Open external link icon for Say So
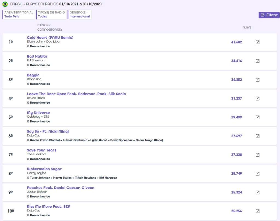 pyautogui.click(x=257, y=136)
